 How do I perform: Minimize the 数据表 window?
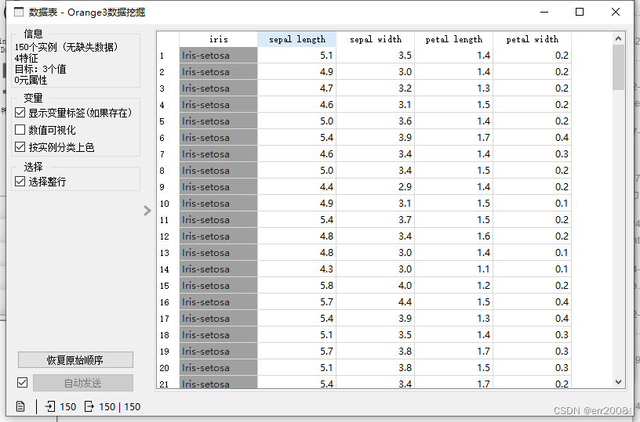pos(544,13)
